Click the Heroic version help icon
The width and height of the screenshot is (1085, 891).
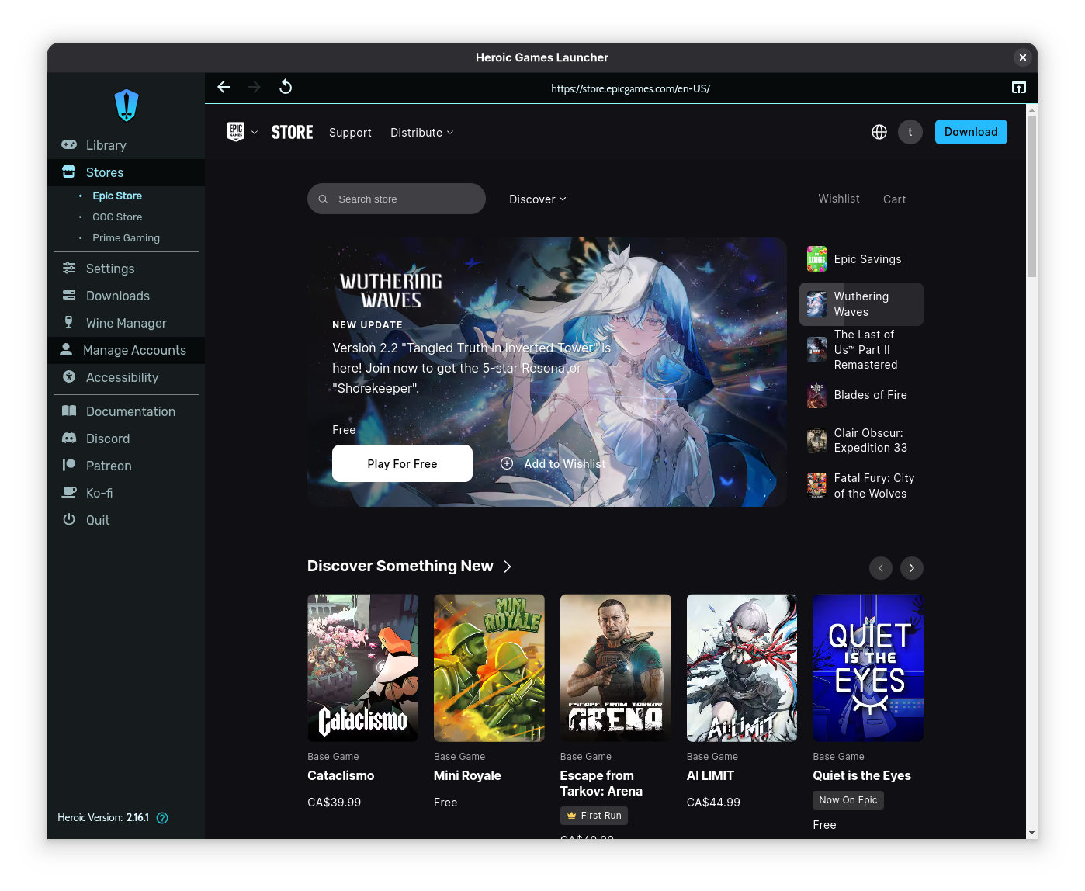pos(162,818)
